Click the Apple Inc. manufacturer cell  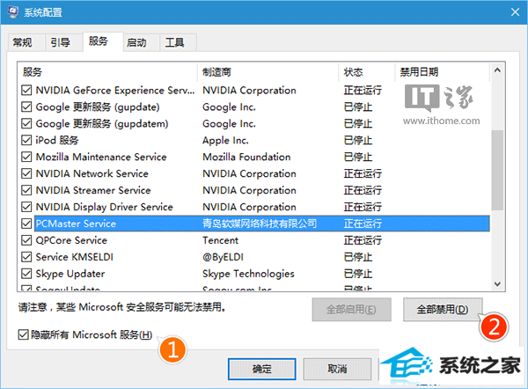[225, 140]
